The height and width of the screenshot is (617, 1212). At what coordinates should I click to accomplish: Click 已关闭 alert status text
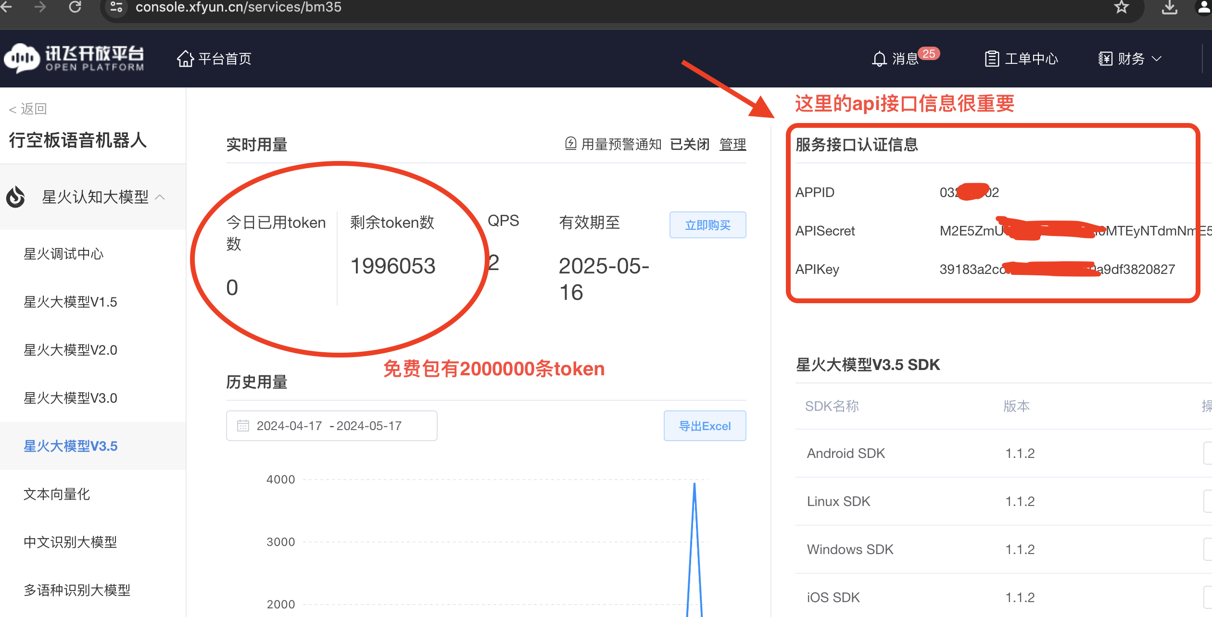click(x=690, y=144)
